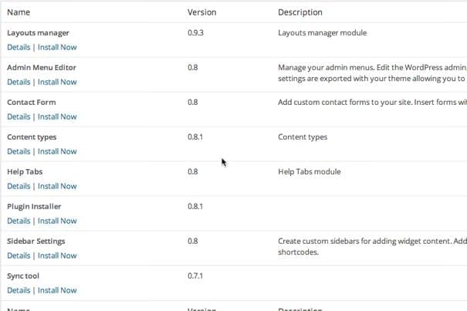Viewport: 467px width, 311px height.
Task: Install Now the Contact Form module
Action: click(x=57, y=117)
